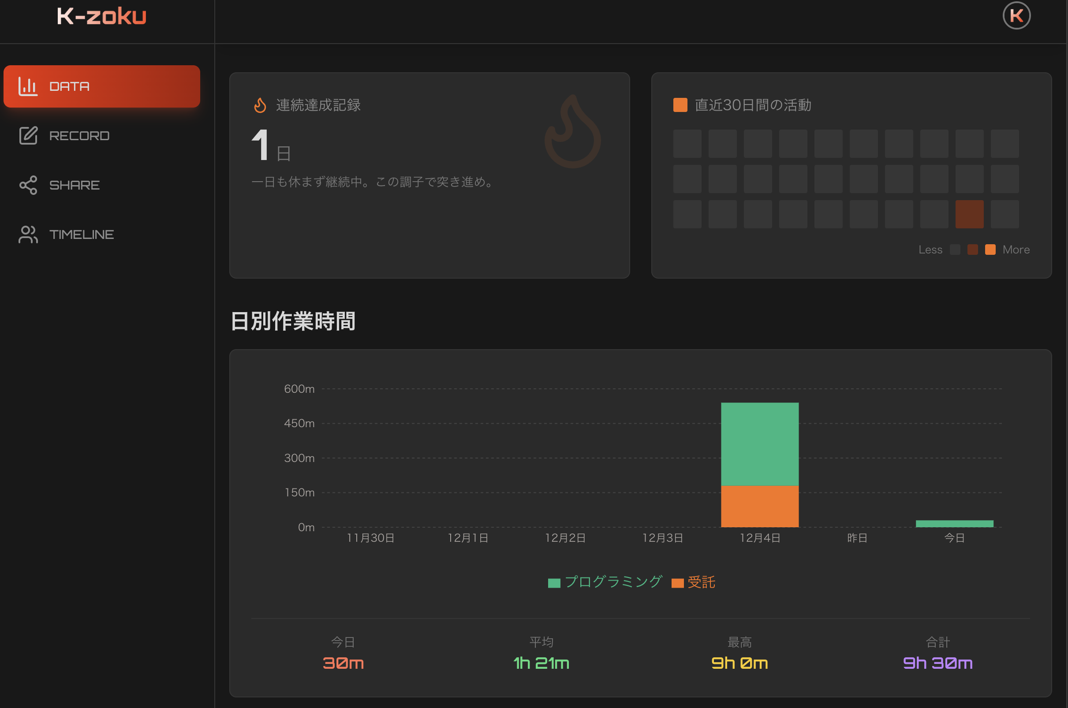Open the RECORD menu item
The height and width of the screenshot is (708, 1068).
[79, 135]
